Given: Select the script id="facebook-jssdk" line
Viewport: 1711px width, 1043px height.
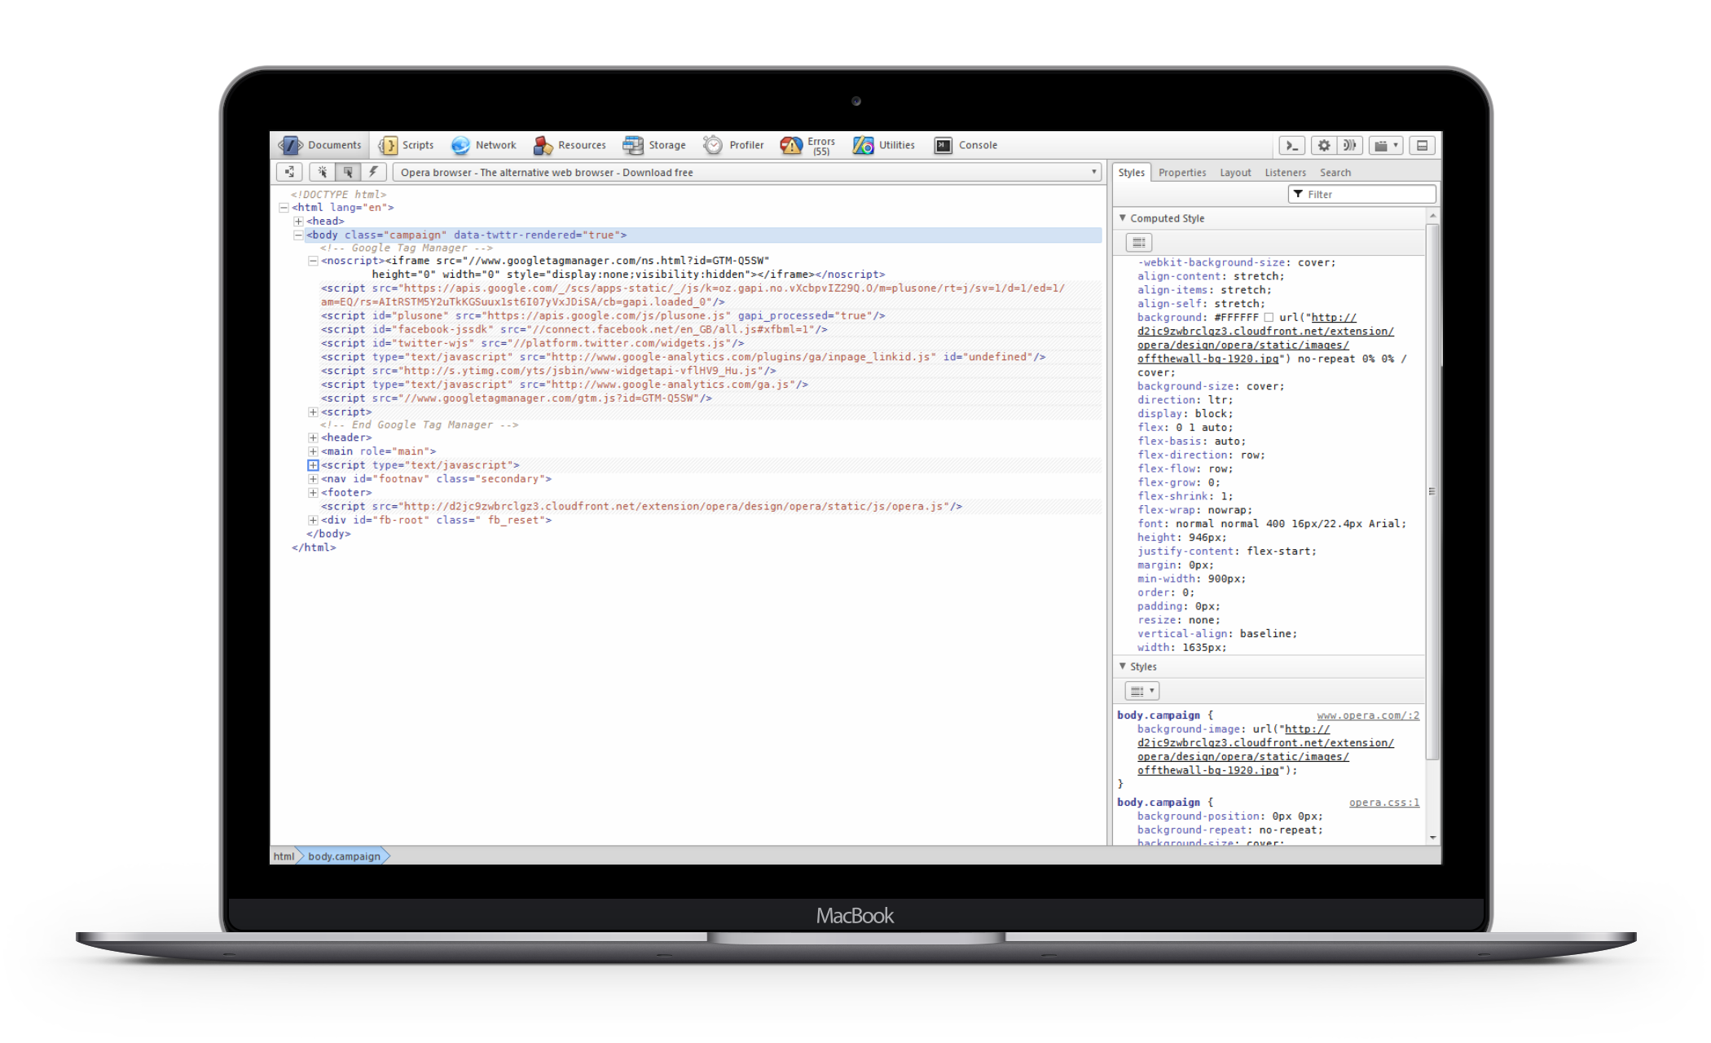Looking at the screenshot, I should [574, 330].
